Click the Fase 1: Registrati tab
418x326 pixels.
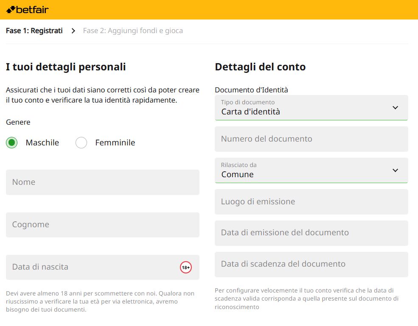click(x=34, y=31)
